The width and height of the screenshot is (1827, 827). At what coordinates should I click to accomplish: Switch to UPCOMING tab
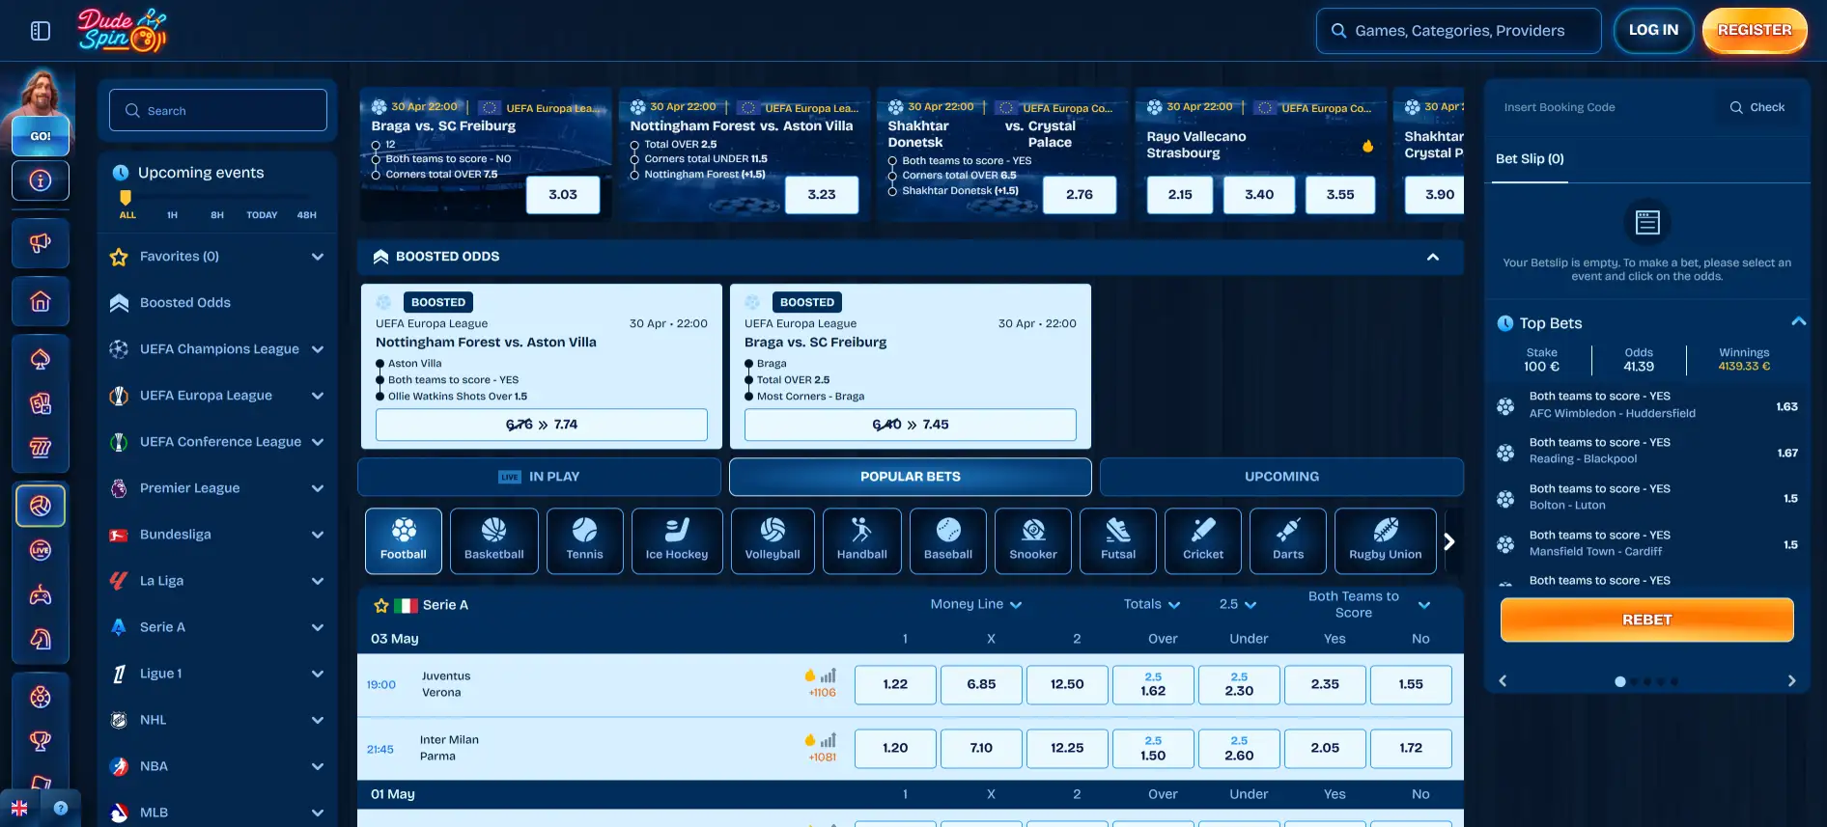pyautogui.click(x=1281, y=477)
